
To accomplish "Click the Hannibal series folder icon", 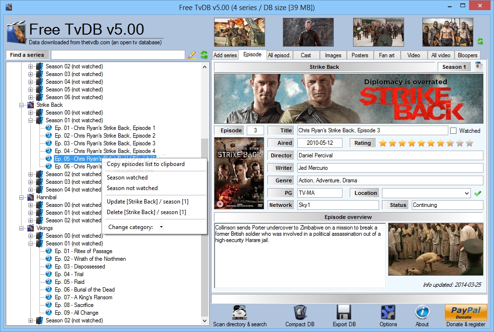I will click(x=31, y=197).
